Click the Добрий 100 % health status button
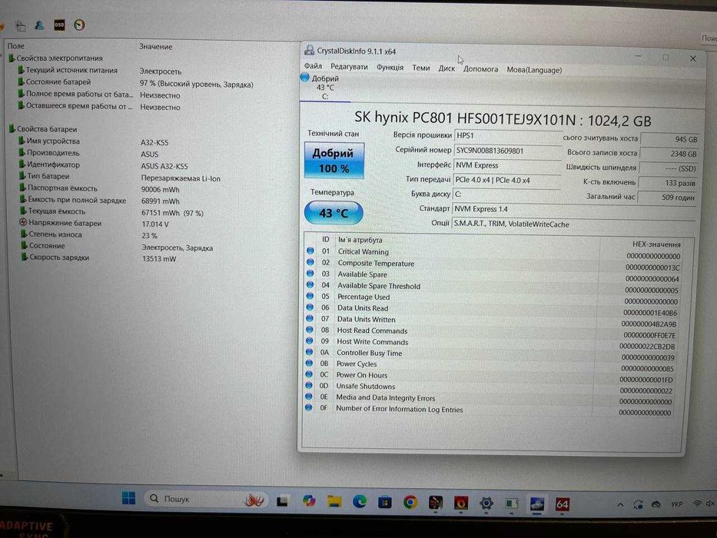Viewport: 717px width, 538px height. (x=334, y=160)
